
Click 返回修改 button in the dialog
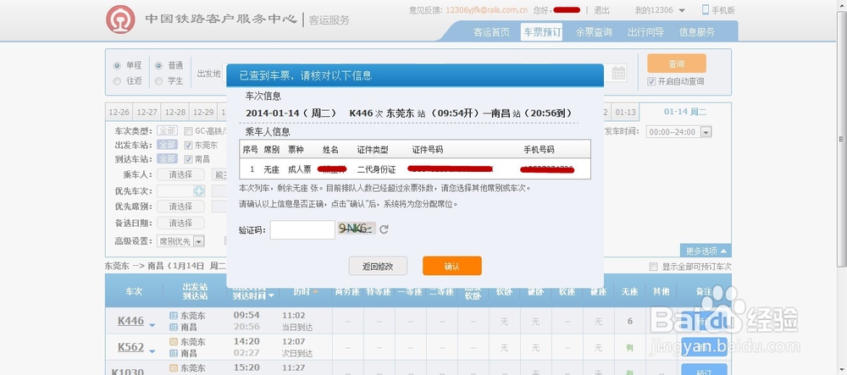[x=378, y=266]
